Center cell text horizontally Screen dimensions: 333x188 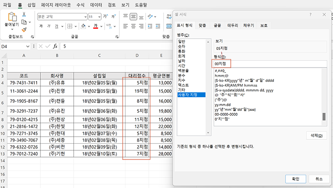click(x=133, y=26)
